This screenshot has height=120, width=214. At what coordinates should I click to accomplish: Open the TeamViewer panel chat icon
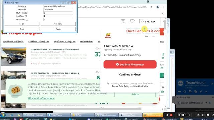click(x=190, y=91)
